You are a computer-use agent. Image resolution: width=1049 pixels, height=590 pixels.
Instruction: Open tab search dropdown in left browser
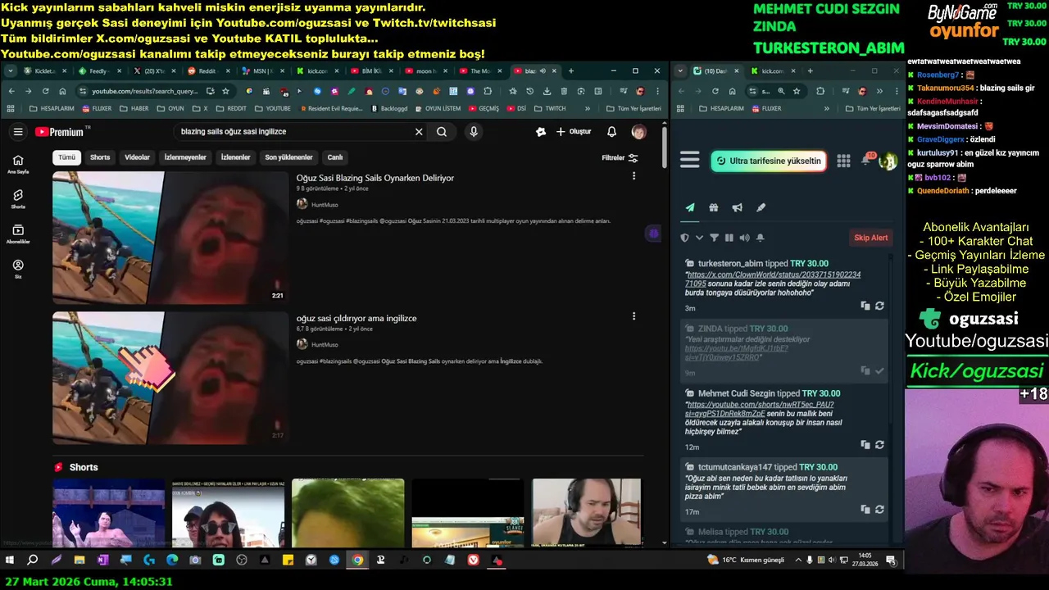click(11, 71)
